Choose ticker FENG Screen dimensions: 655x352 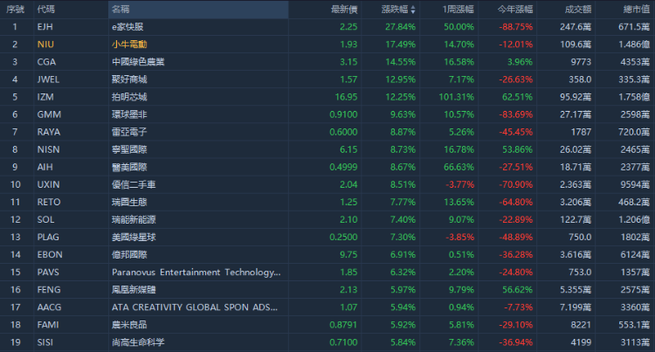[49, 290]
